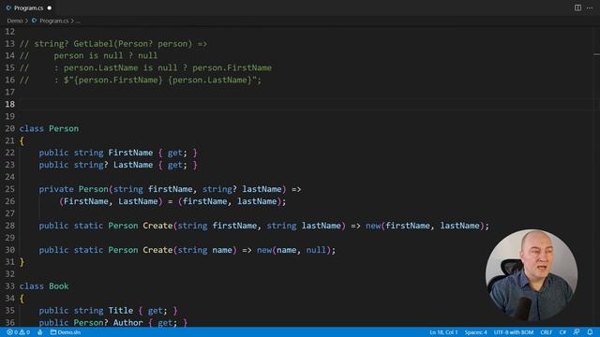The image size is (600, 337).
Task: Show errors and warnings in Problems panel
Action: pyautogui.click(x=18, y=332)
